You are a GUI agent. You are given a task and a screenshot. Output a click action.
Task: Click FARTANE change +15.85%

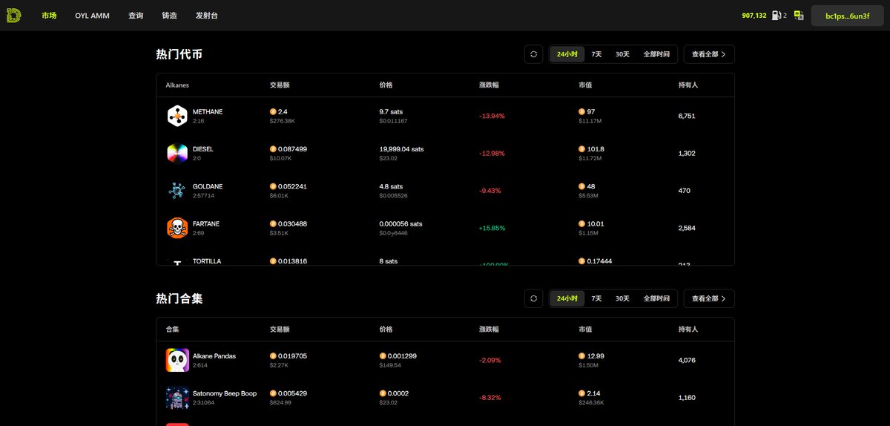click(x=492, y=228)
